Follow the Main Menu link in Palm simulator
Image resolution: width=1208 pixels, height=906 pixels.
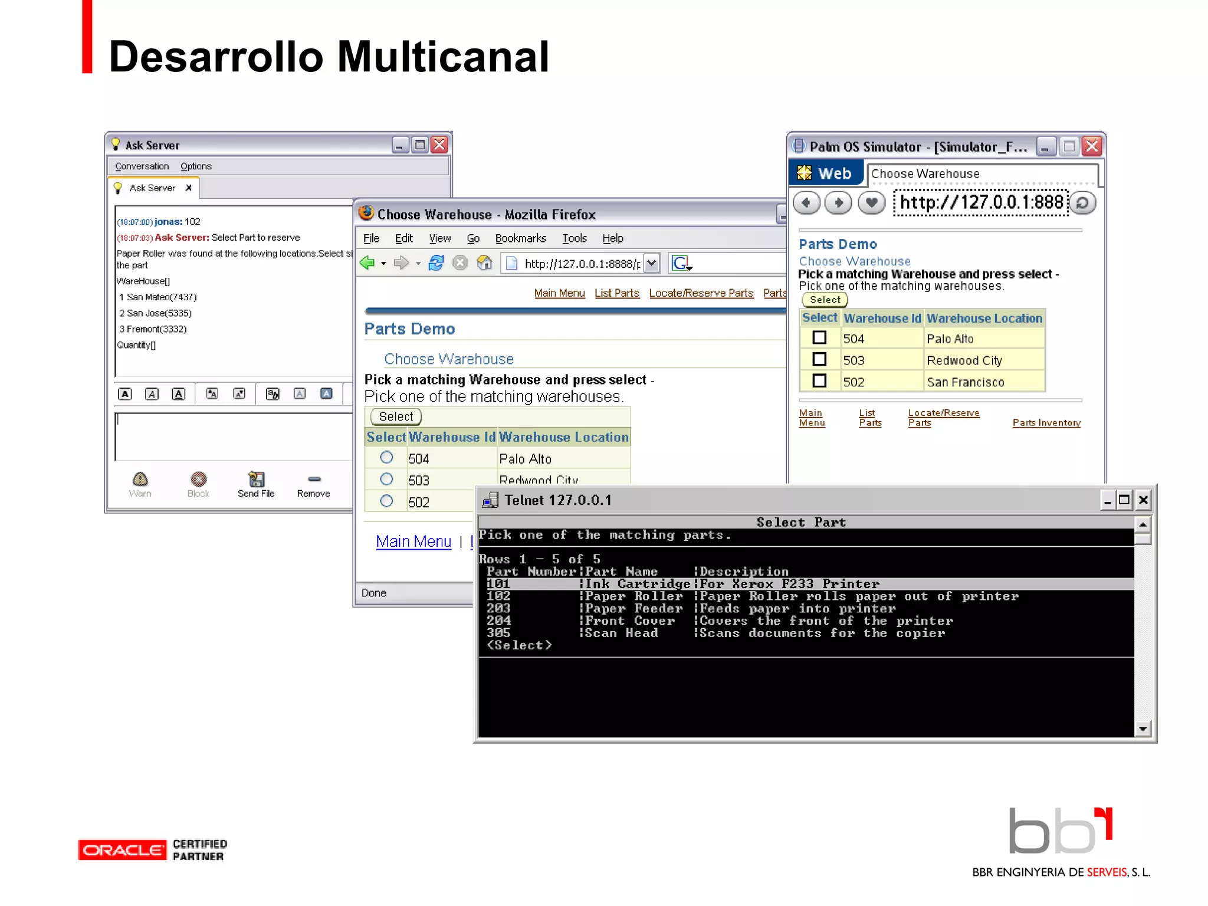coord(812,418)
